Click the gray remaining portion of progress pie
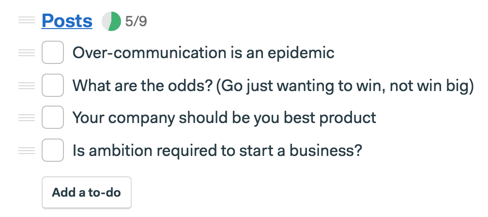This screenshot has width=488, height=217. (x=106, y=21)
